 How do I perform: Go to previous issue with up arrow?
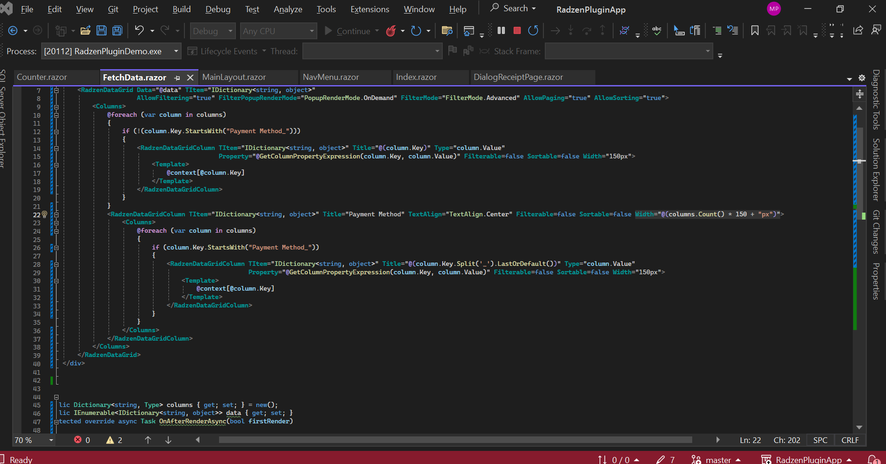[x=148, y=440]
